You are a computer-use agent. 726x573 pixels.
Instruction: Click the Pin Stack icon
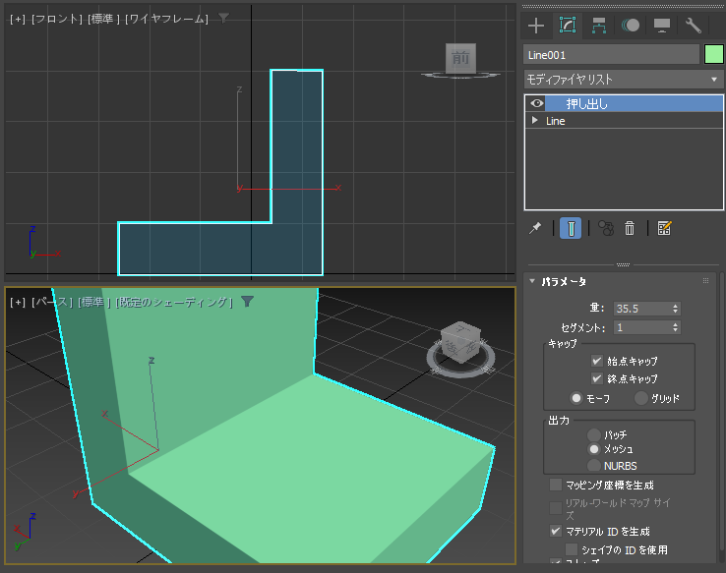[535, 228]
